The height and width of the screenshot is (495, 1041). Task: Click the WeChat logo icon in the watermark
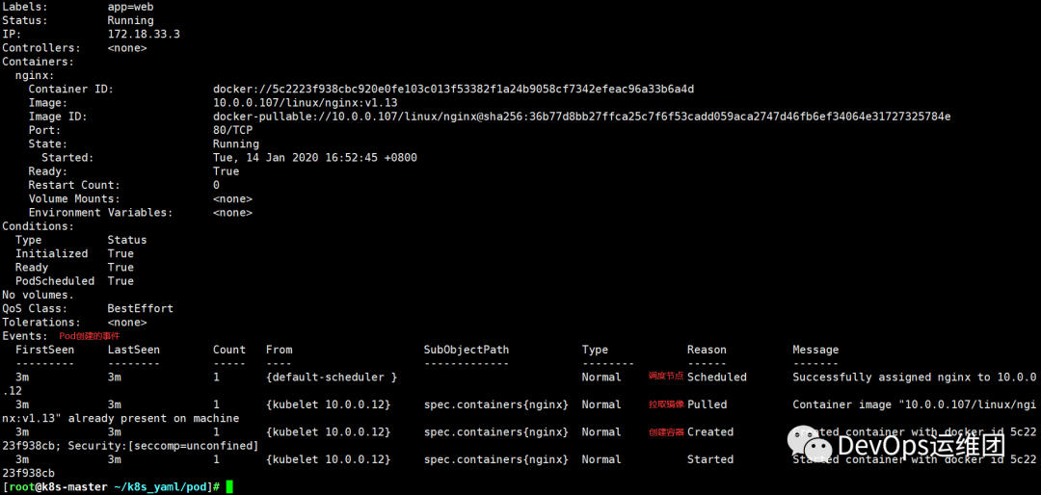coord(812,441)
